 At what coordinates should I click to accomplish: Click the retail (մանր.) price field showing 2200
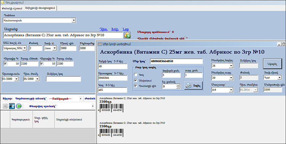pos(65,64)
